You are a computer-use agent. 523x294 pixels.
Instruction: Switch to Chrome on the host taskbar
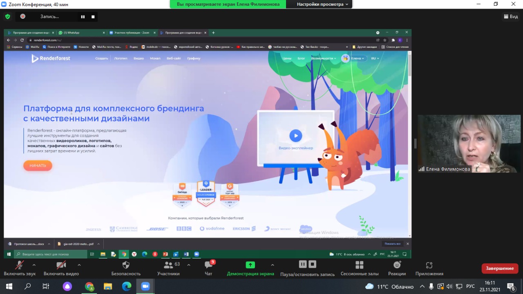click(89, 286)
